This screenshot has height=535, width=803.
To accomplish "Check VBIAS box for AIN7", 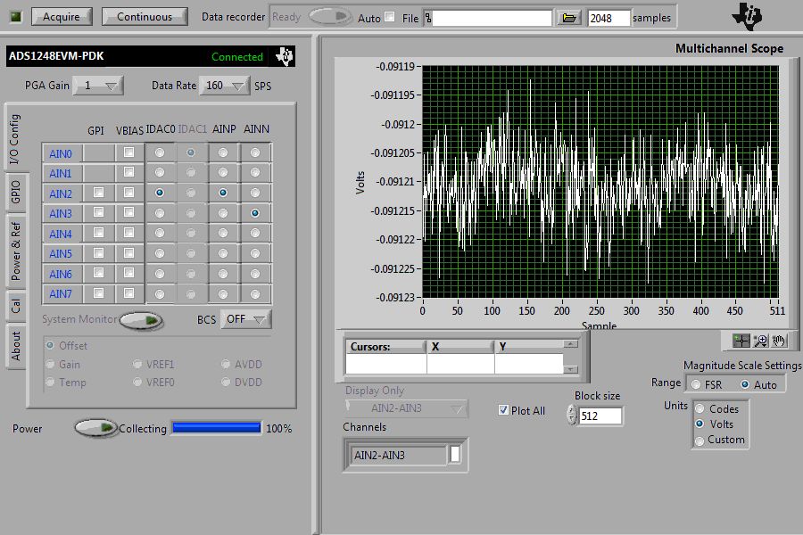I will pos(128,293).
